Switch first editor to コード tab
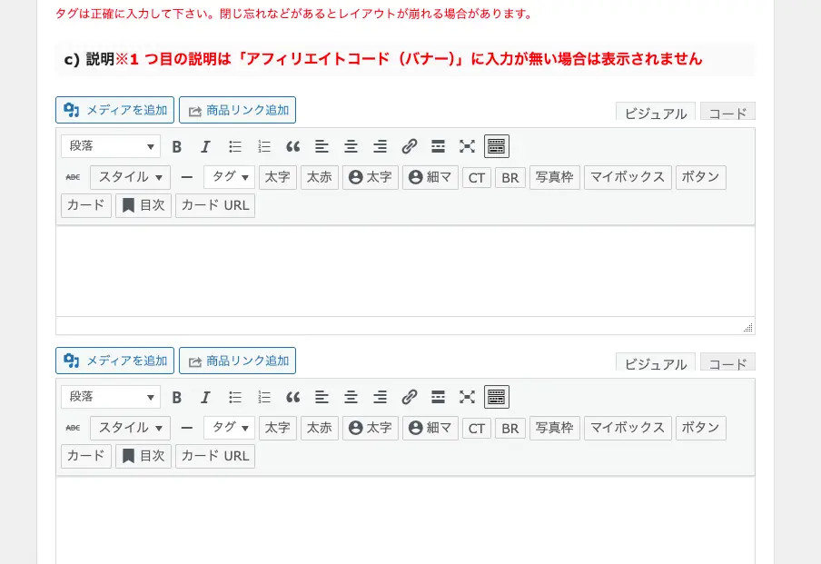 [x=727, y=113]
